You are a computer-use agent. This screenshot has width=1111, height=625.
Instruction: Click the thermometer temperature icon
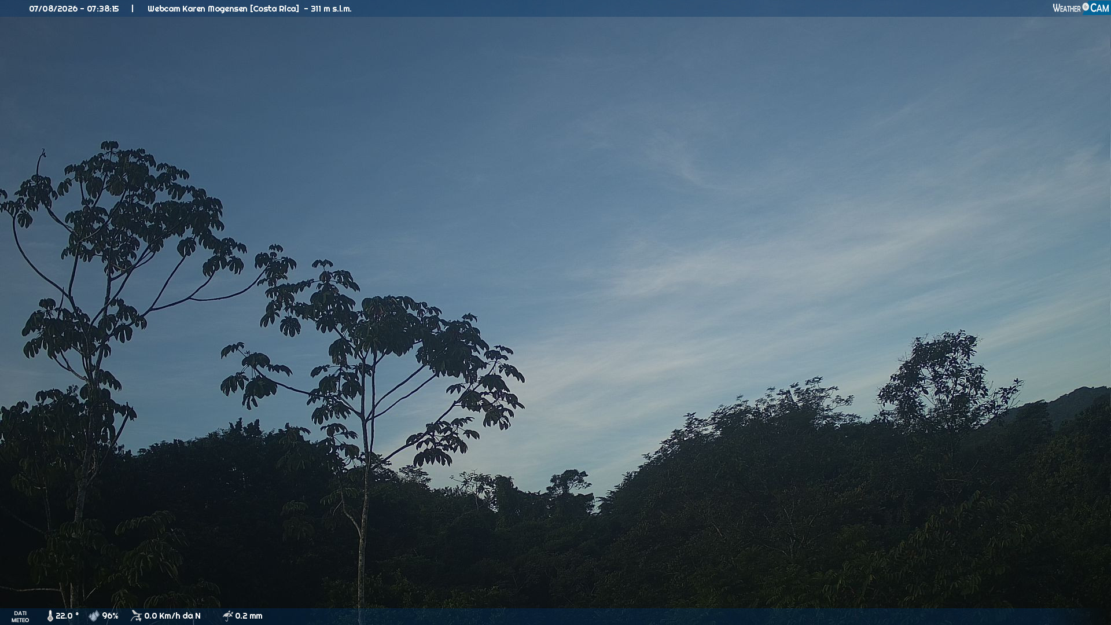(50, 616)
